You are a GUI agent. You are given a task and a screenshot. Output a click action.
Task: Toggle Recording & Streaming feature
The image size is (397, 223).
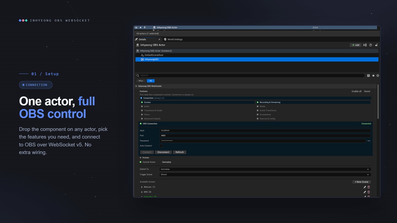[x=313, y=102]
